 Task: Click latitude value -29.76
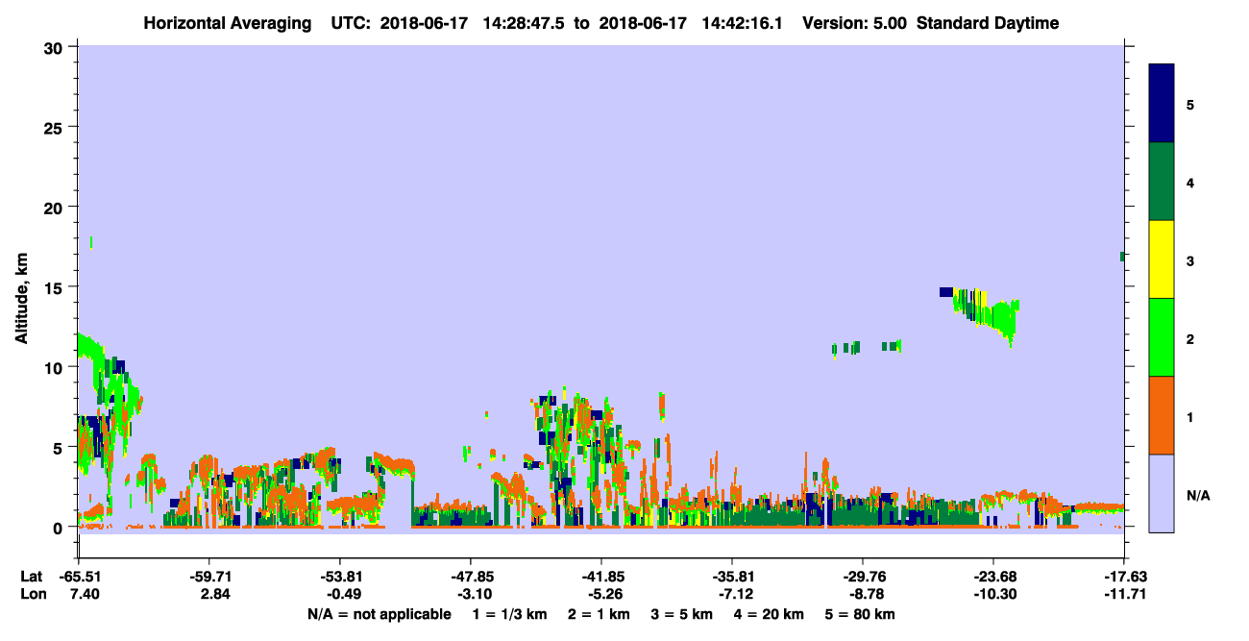[863, 577]
